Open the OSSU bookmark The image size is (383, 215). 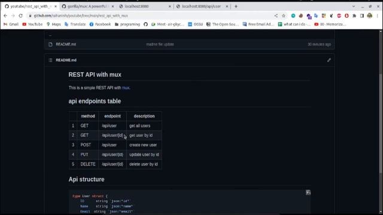point(196,24)
